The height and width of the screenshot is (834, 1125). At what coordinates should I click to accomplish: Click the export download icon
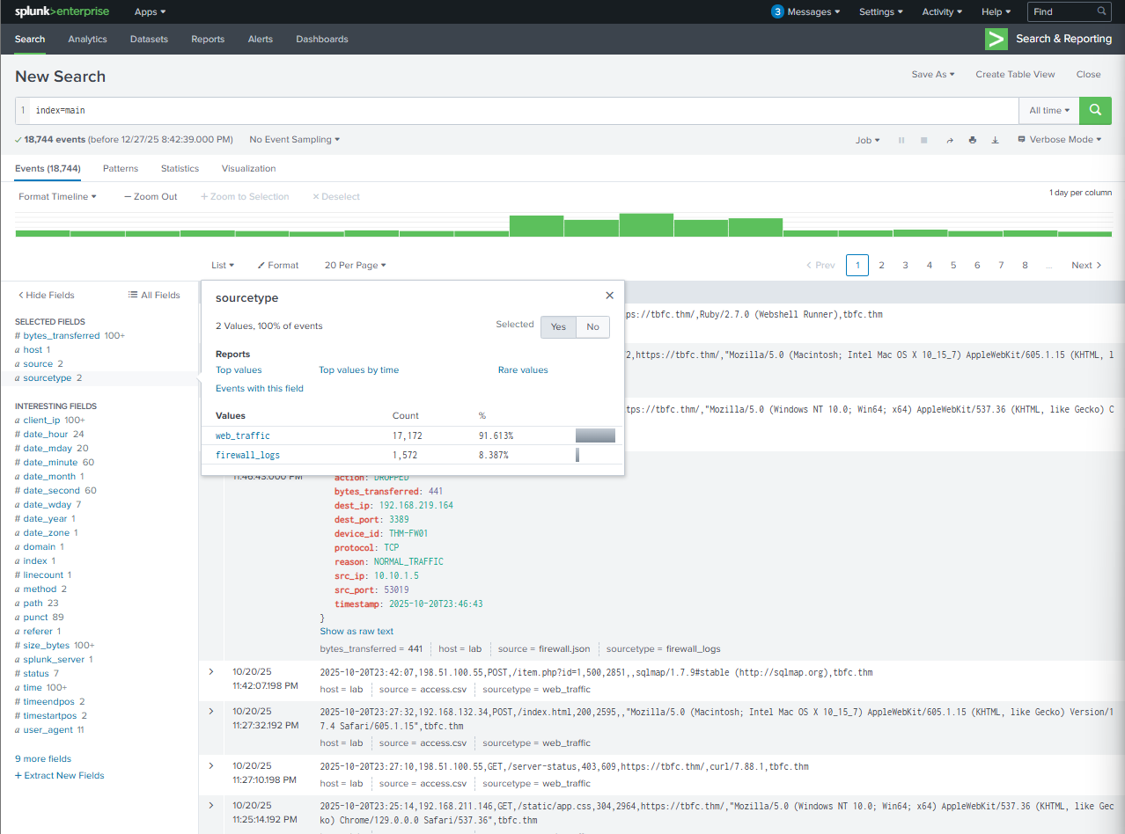point(996,140)
